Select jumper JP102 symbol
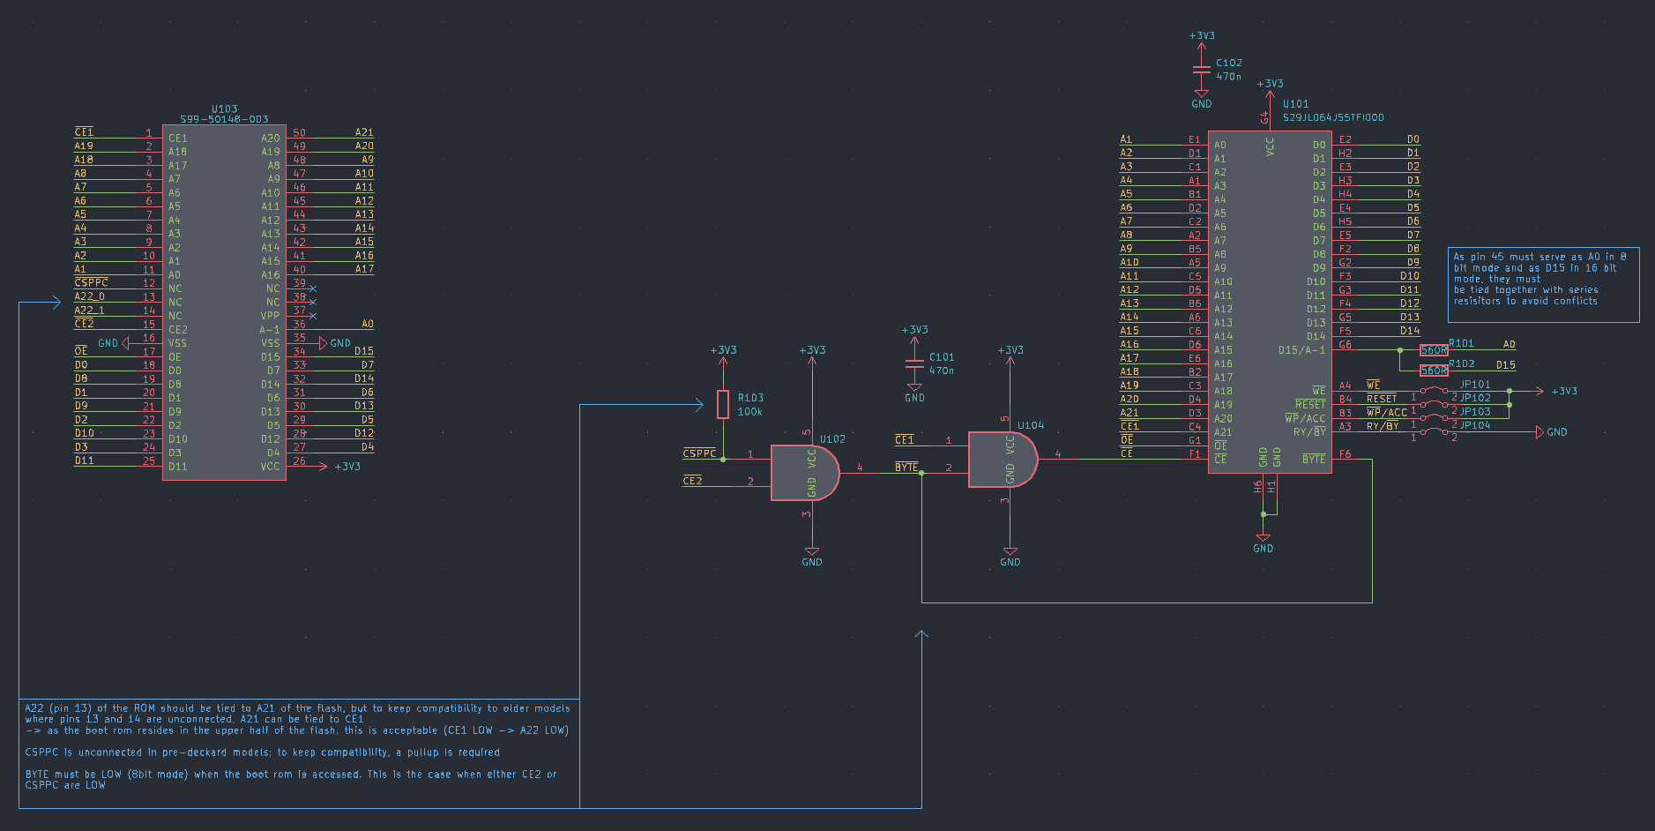1655x831 pixels. click(x=1434, y=404)
